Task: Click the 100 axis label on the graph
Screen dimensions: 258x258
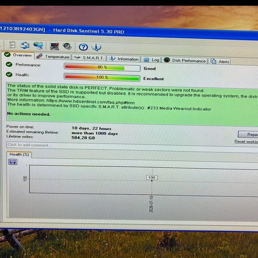Action: pos(25,179)
